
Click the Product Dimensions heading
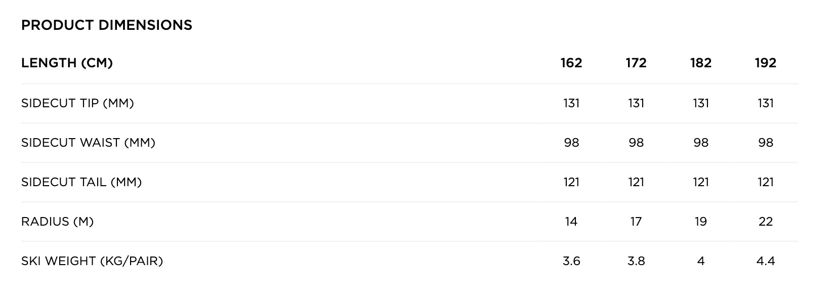point(107,25)
